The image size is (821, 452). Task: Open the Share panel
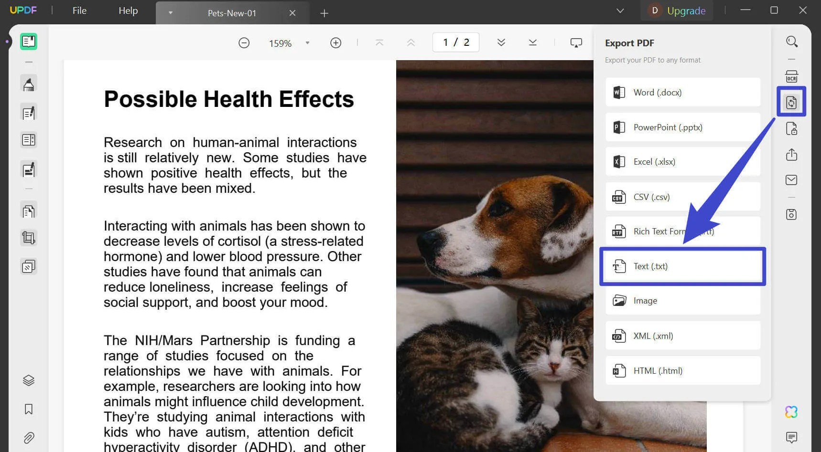(791, 155)
